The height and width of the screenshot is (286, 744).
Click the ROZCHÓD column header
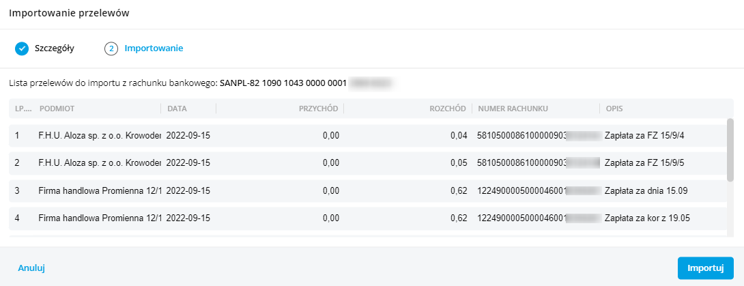pos(447,109)
